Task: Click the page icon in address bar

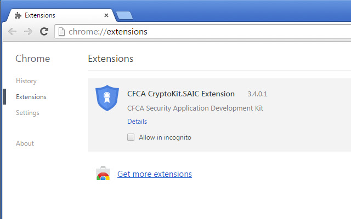Action: click(x=61, y=32)
